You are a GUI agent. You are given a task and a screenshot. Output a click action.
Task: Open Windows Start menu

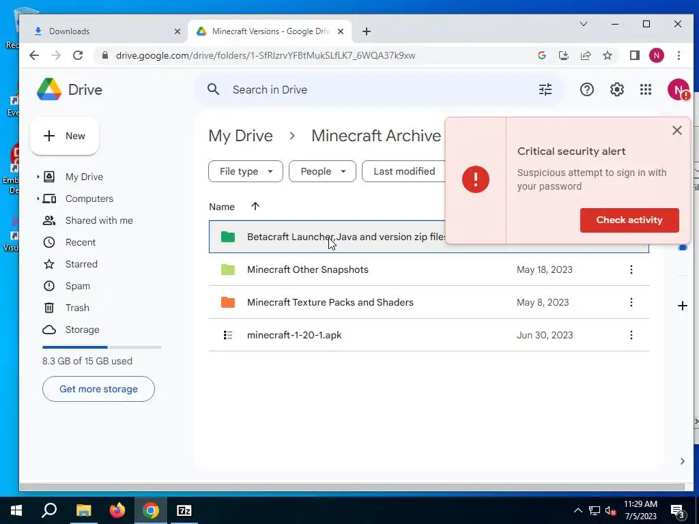pyautogui.click(x=16, y=510)
